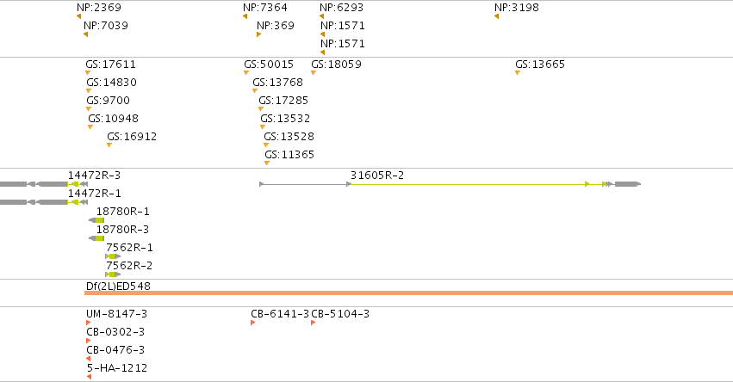Click the GS:16912 triangle marker
The height and width of the screenshot is (382, 733).
pyautogui.click(x=109, y=145)
